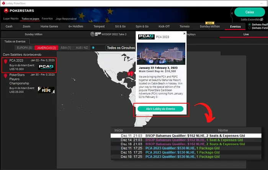The width and height of the screenshot is (268, 170).
Task: Open the Caixa cashier
Action: point(250,12)
